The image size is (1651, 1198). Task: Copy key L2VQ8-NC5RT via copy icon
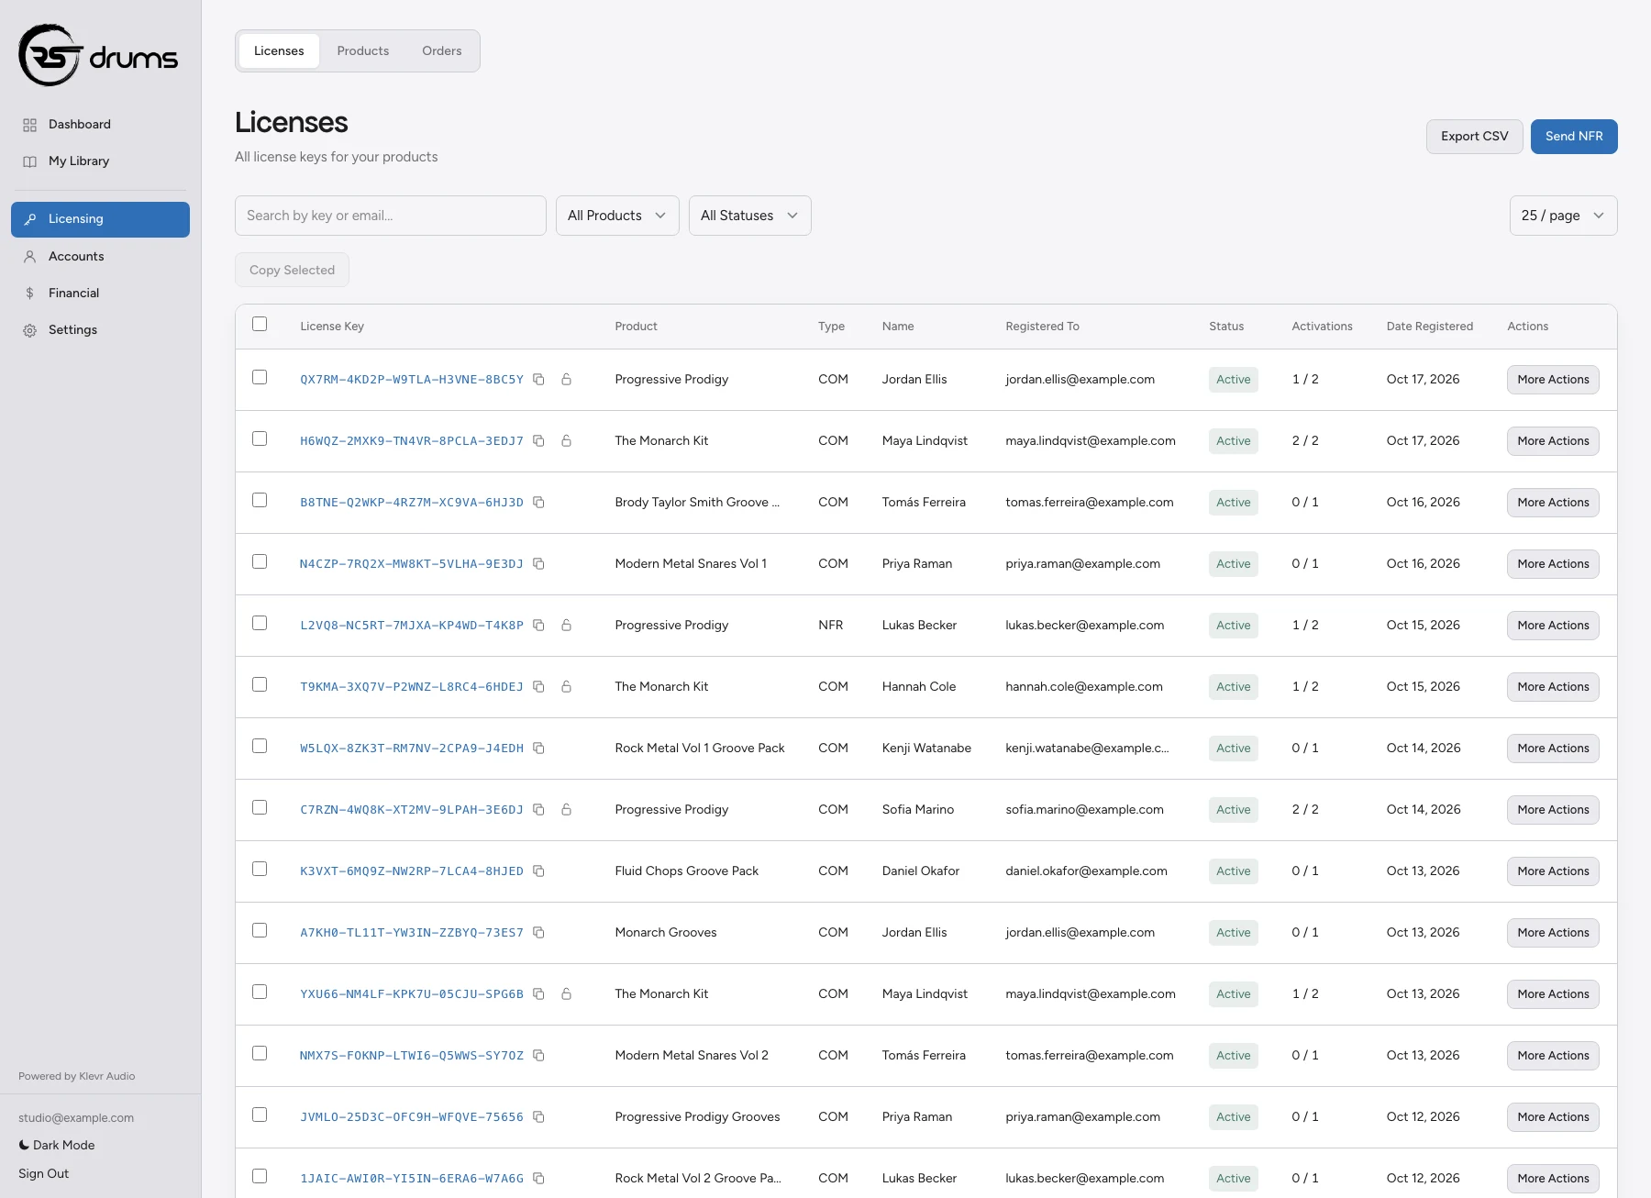point(538,626)
